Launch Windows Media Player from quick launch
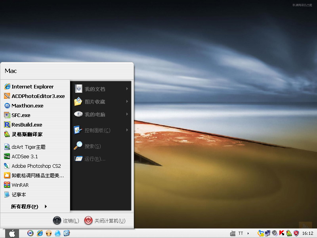317x238 pixels. (31, 233)
